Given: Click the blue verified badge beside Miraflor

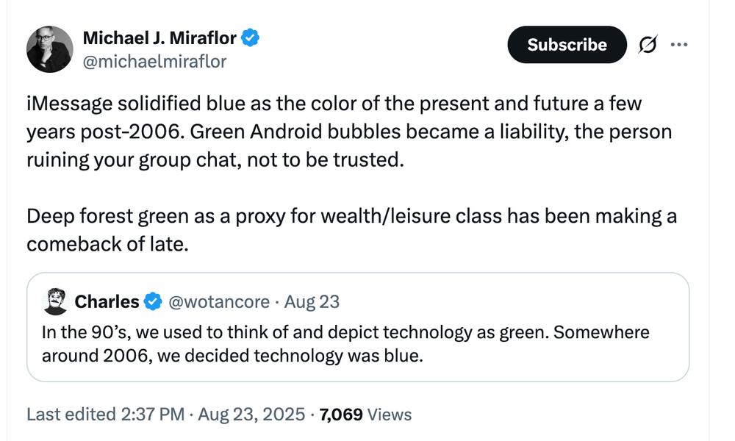Looking at the screenshot, I should 251,38.
